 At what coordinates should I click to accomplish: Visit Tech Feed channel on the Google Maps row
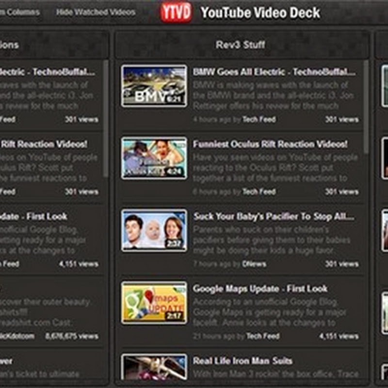(x=263, y=336)
